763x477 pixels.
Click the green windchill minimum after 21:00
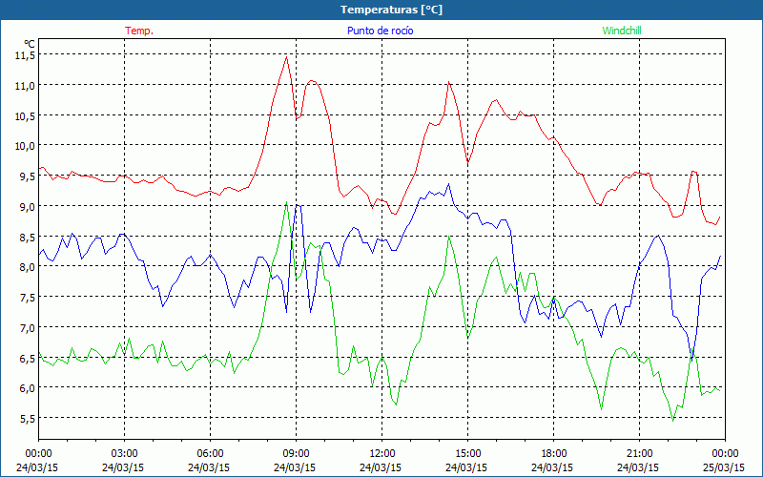point(672,421)
